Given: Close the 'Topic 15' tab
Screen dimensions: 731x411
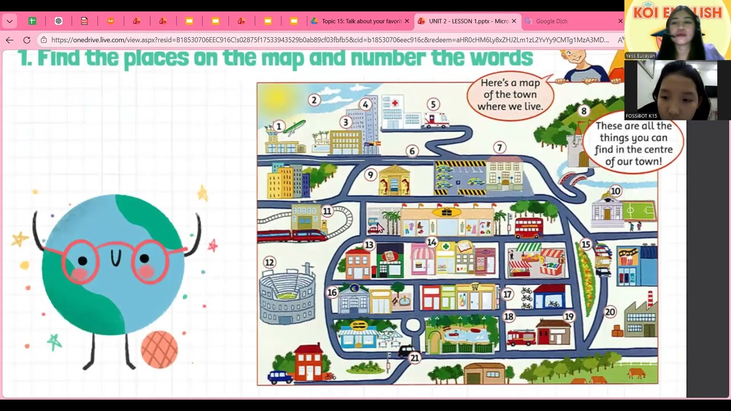Looking at the screenshot, I should tap(407, 21).
